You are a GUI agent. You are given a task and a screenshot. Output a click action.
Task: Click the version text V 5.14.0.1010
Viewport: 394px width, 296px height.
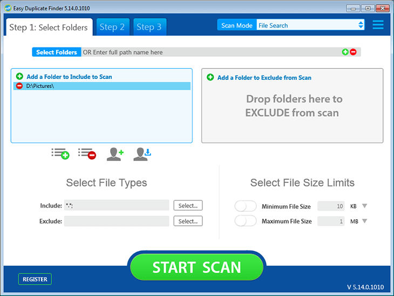(365, 287)
